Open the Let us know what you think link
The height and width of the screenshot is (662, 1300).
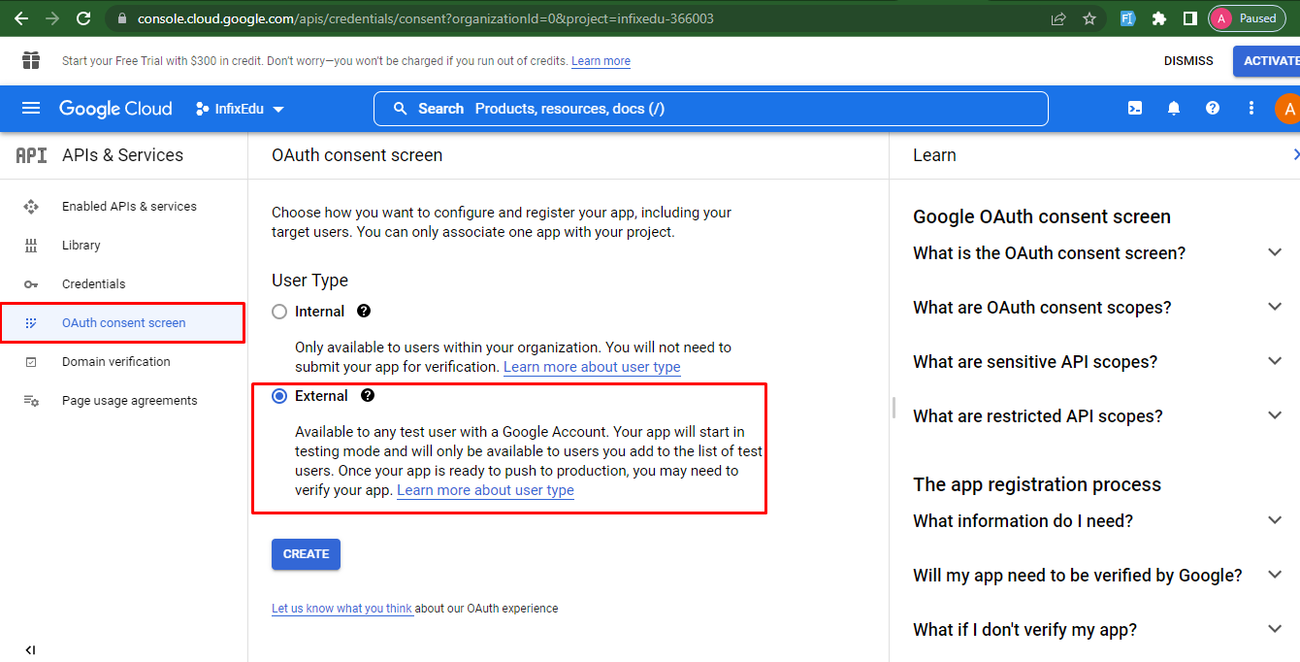point(342,609)
